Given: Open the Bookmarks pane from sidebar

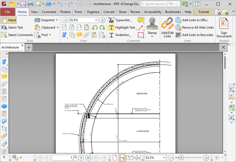Looking at the screenshot, I should (4, 62).
